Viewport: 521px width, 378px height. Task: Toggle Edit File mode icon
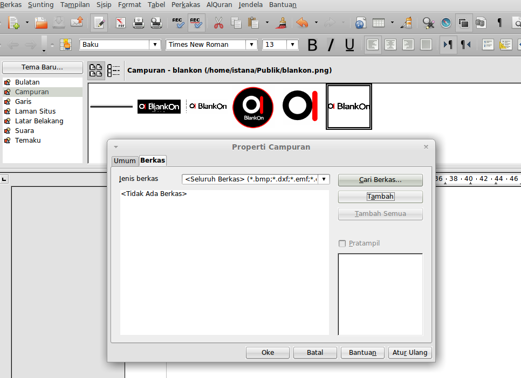click(99, 23)
